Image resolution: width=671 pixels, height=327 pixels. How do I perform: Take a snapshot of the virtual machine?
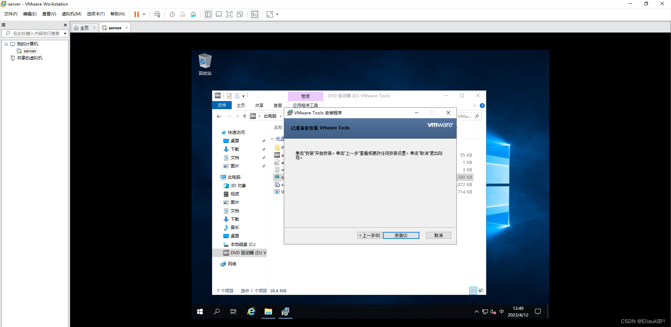[x=172, y=14]
